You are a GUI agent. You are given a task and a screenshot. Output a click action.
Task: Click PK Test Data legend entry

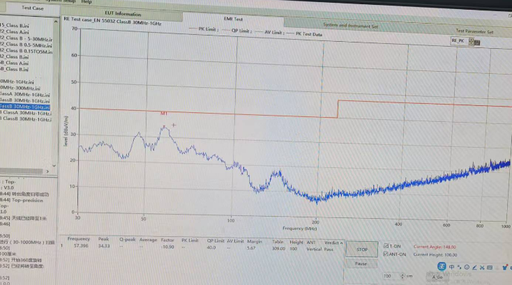click(x=304, y=34)
